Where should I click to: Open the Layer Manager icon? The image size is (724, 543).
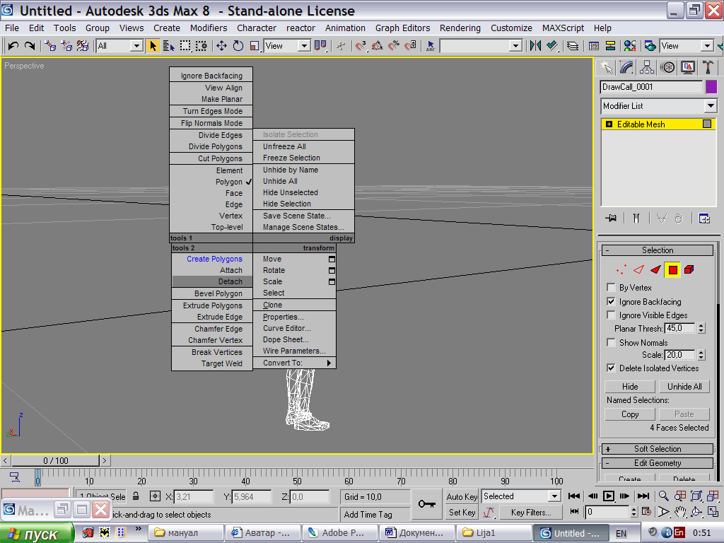point(573,46)
